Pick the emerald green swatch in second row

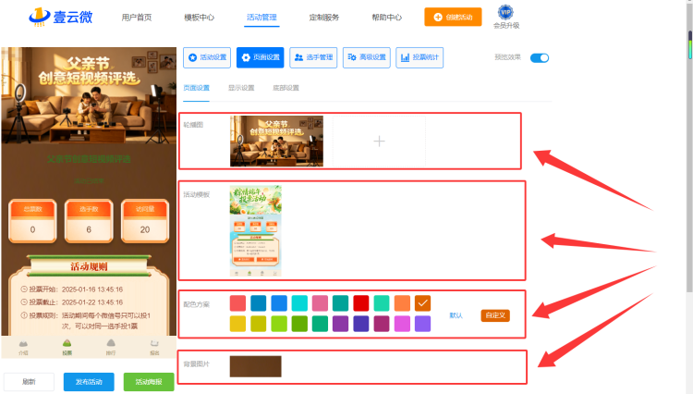point(320,324)
